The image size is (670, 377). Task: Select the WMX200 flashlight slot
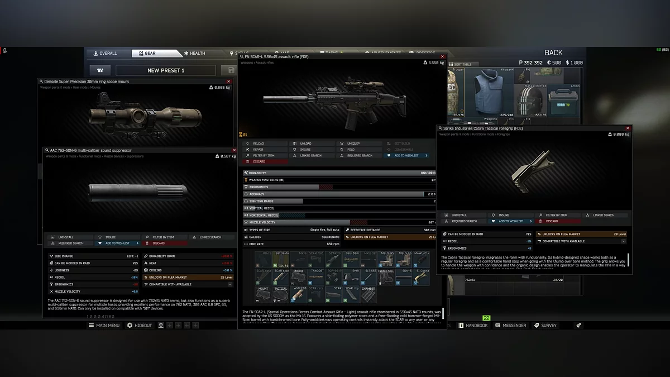coord(298,295)
